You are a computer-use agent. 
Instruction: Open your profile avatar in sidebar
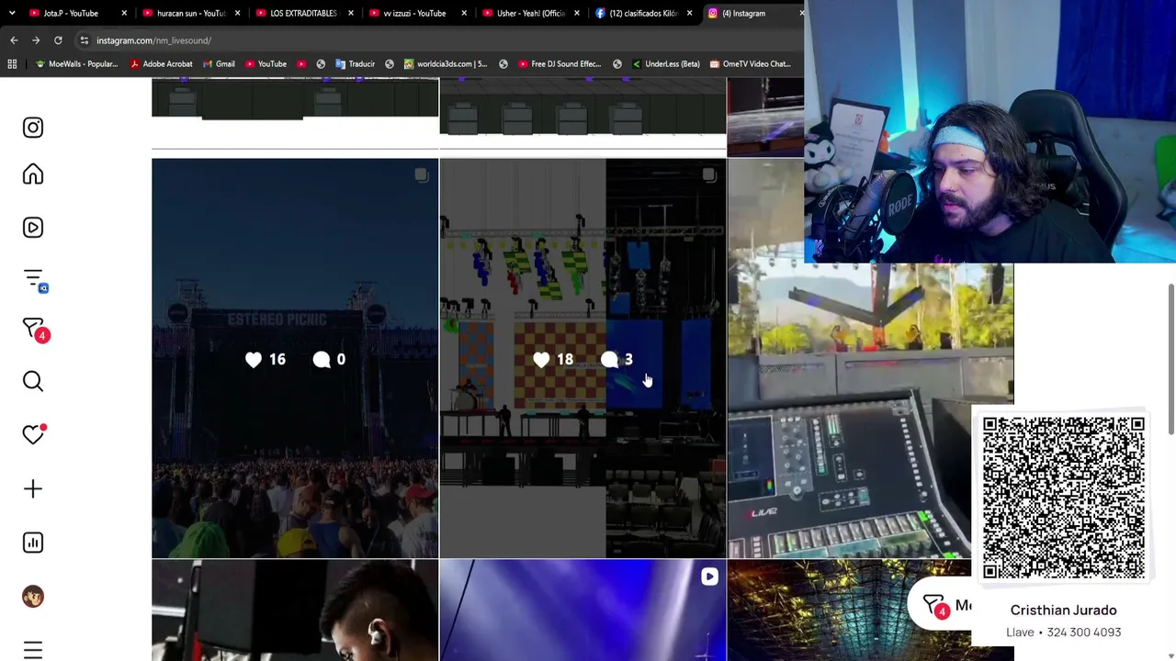33,597
